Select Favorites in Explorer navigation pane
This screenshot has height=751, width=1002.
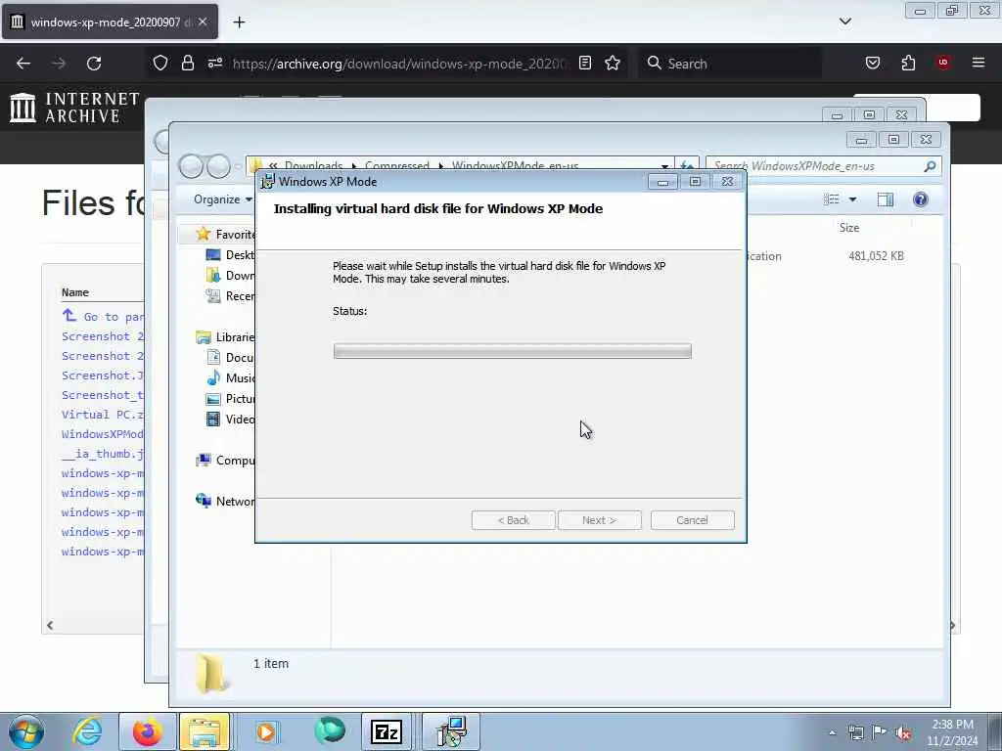pyautogui.click(x=224, y=235)
